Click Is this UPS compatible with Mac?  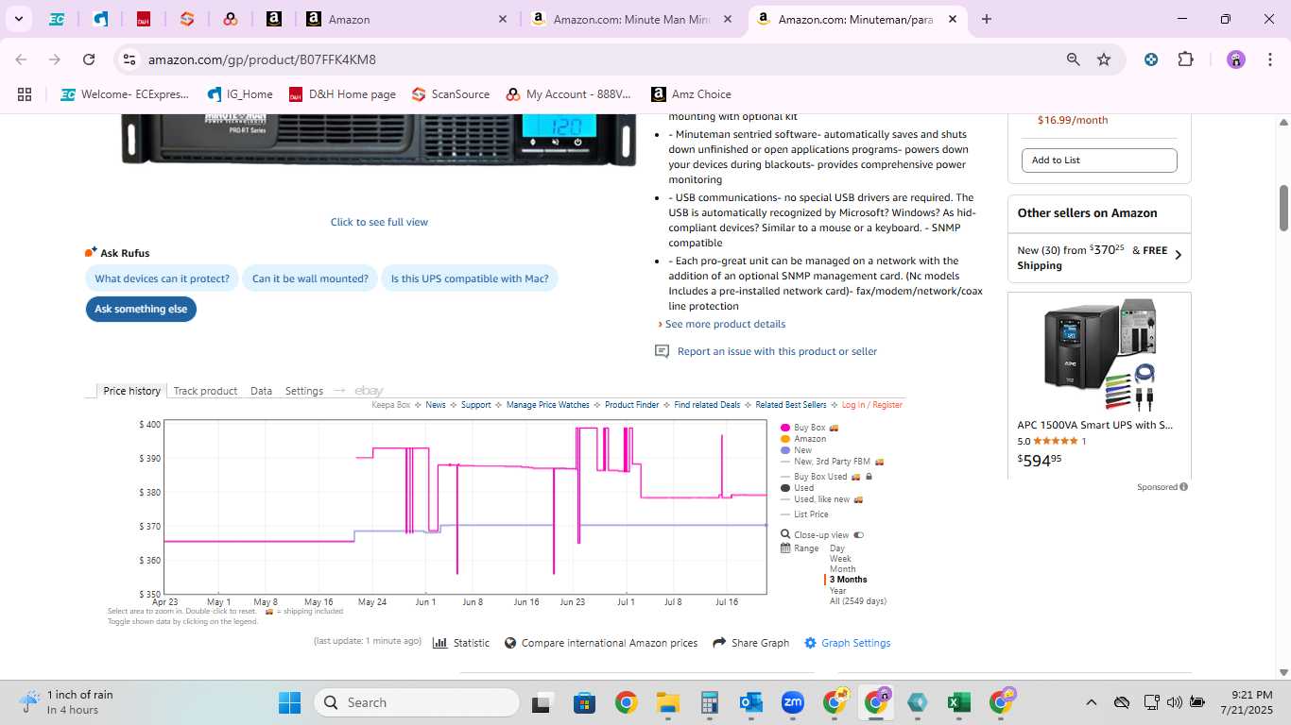tap(470, 278)
